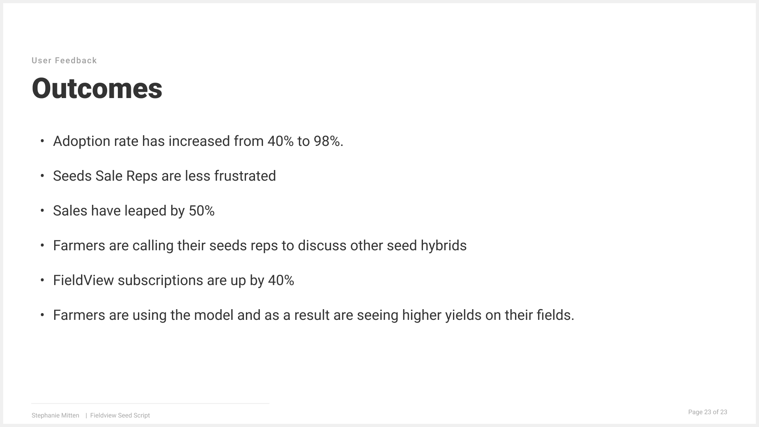
Task: Click the bullet dot before Sales have leaped
Action: coord(42,210)
